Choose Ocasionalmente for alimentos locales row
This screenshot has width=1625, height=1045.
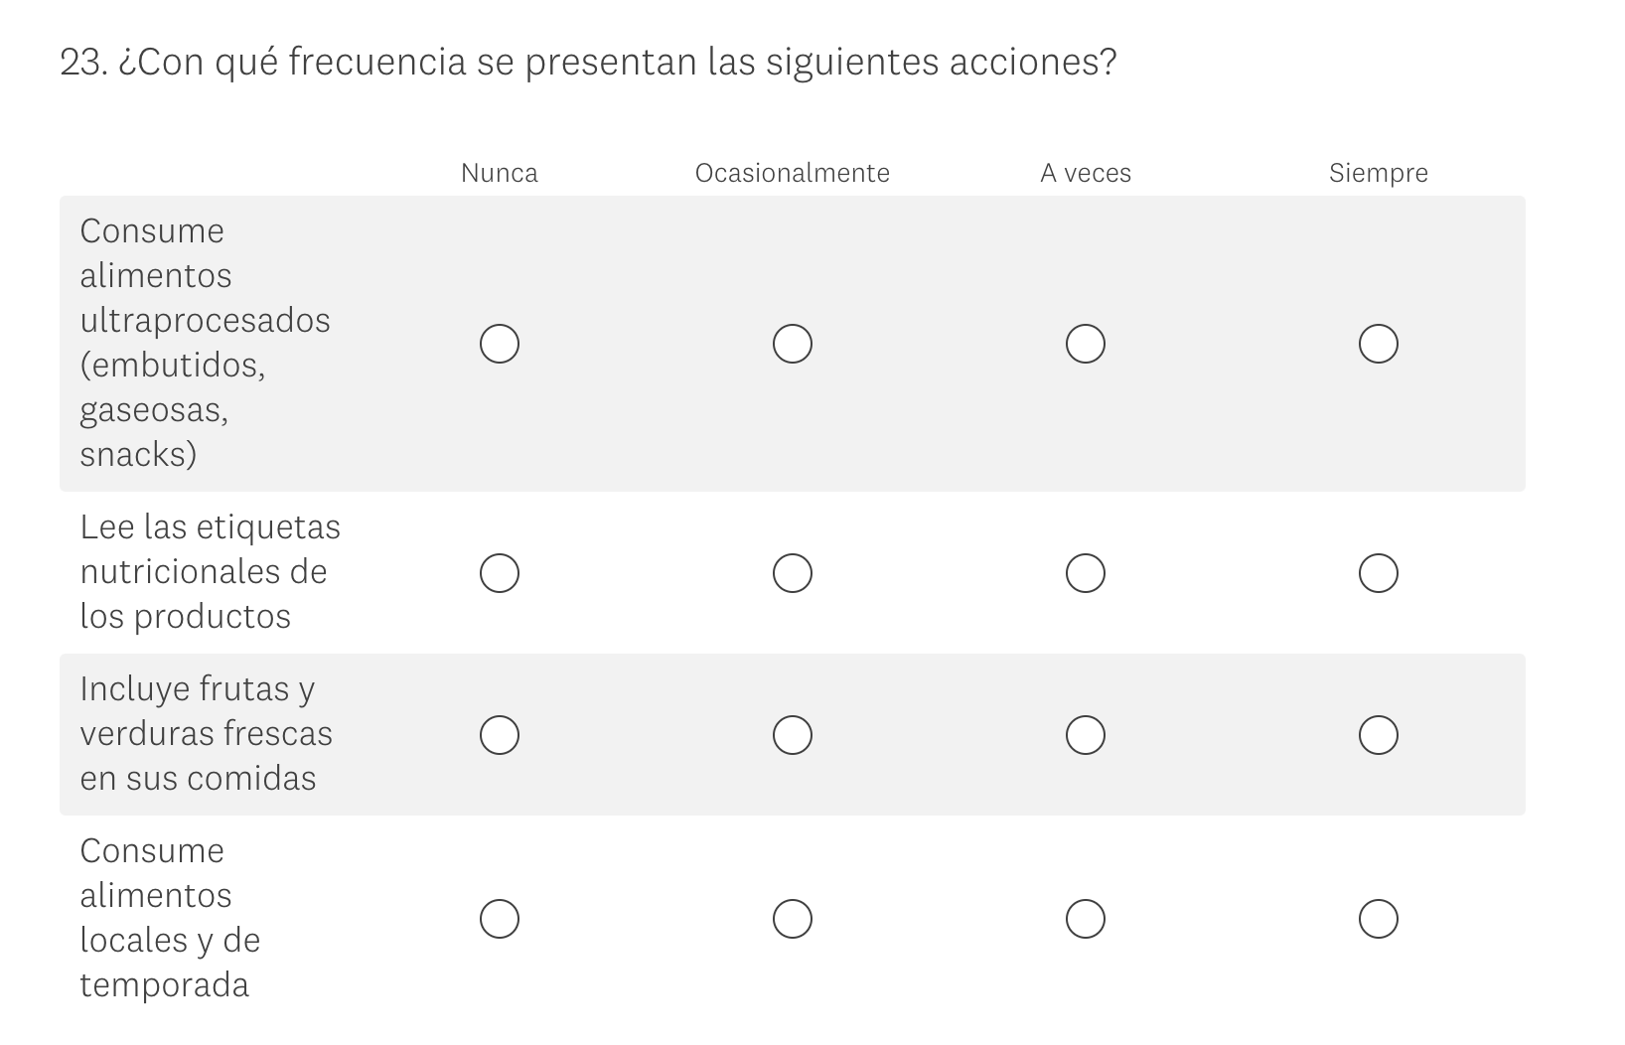[x=793, y=919]
